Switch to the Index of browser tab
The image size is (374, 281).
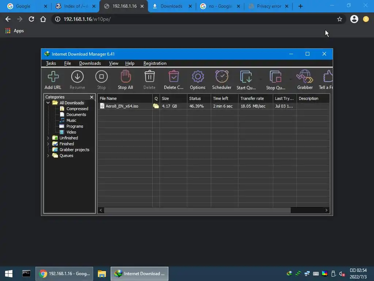coord(76,6)
